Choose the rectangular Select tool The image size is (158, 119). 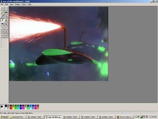click(6, 8)
